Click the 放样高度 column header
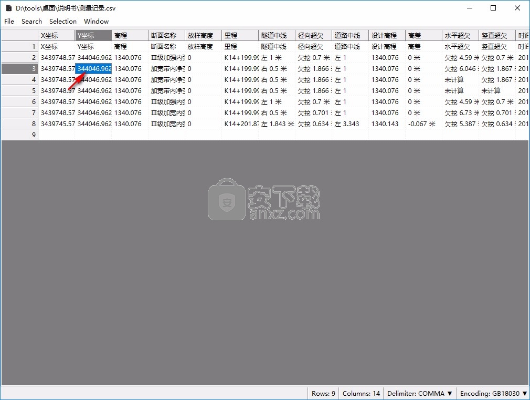This screenshot has width=530, height=400. [203, 36]
